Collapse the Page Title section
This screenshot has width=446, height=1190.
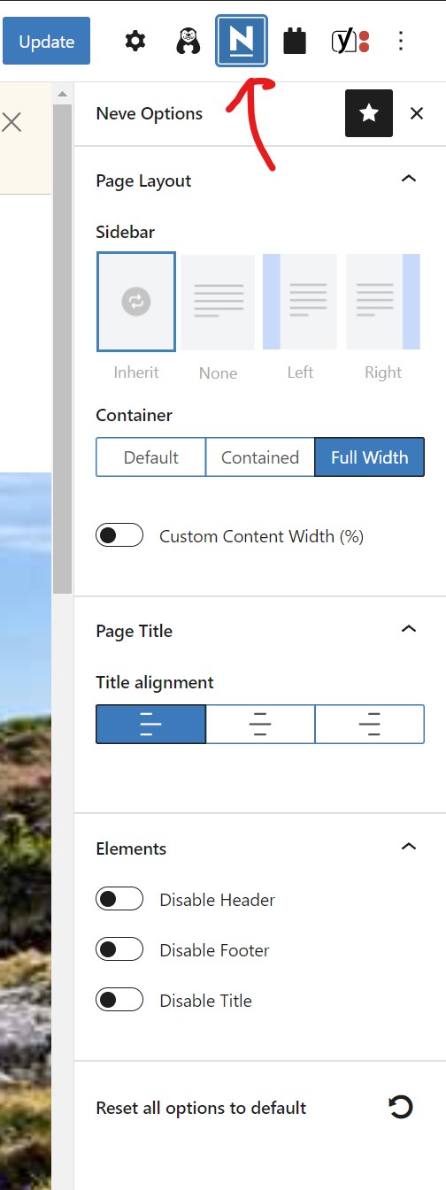408,630
